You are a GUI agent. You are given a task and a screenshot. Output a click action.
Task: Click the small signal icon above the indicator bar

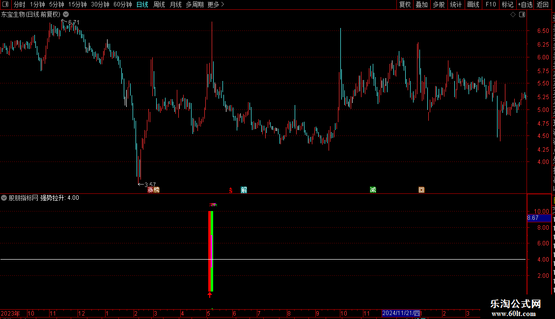point(213,205)
